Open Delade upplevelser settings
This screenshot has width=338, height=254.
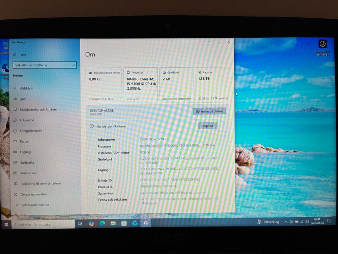30,194
